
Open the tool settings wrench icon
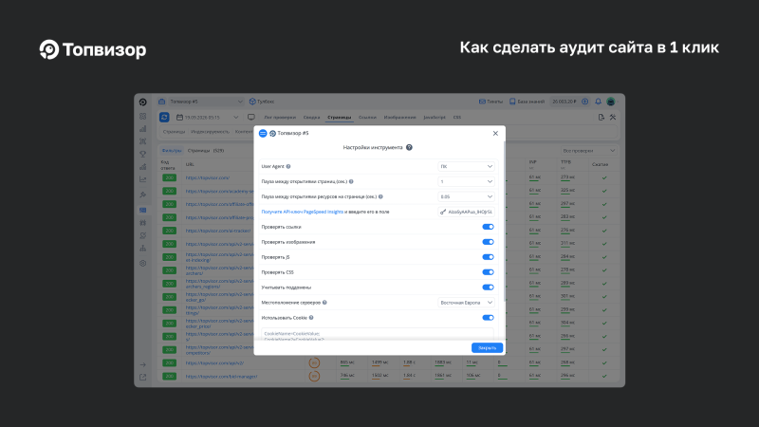click(613, 117)
